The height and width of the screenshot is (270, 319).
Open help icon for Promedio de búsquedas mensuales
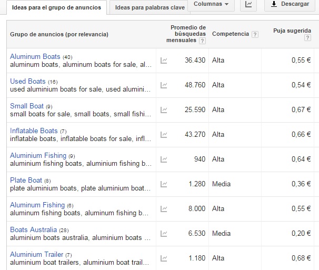[202, 41]
